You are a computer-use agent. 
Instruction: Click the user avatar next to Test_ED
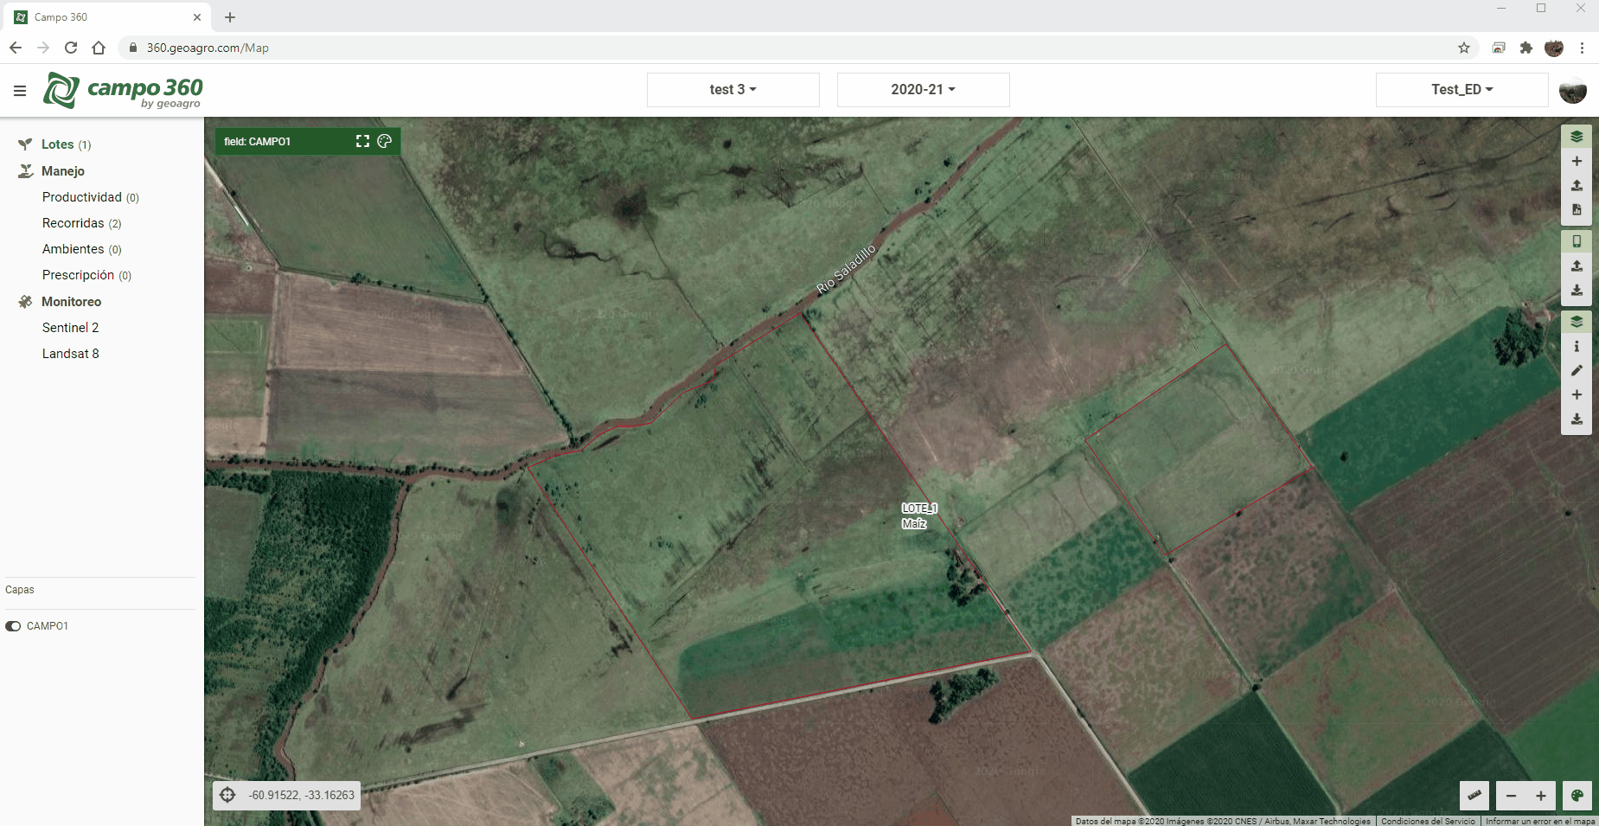click(1573, 90)
